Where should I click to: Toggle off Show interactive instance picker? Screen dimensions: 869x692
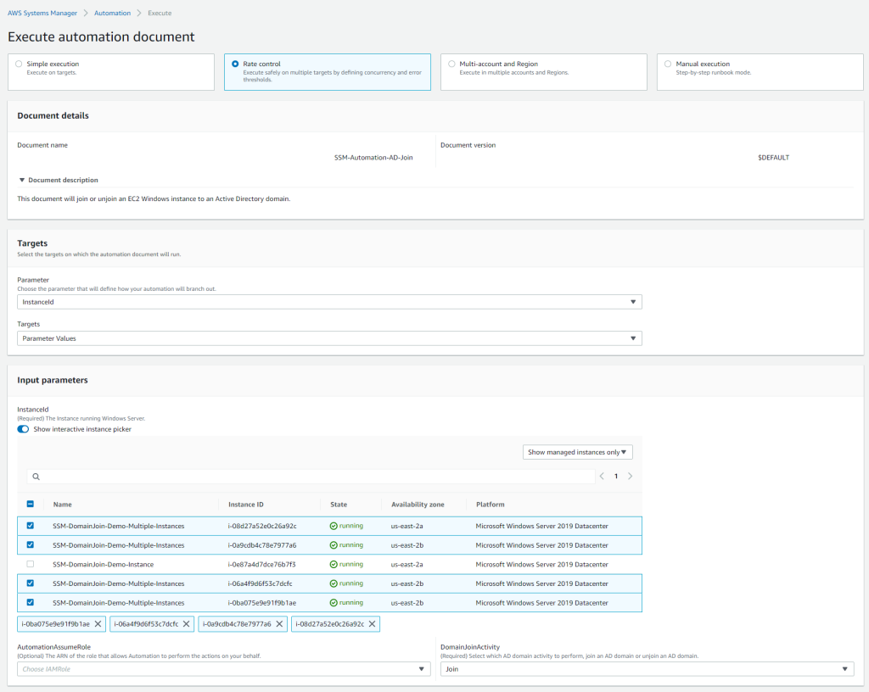point(23,429)
